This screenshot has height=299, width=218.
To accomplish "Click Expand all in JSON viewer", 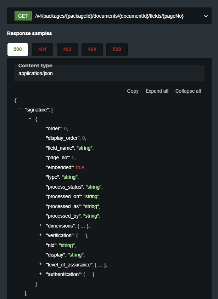I will pyautogui.click(x=157, y=91).
